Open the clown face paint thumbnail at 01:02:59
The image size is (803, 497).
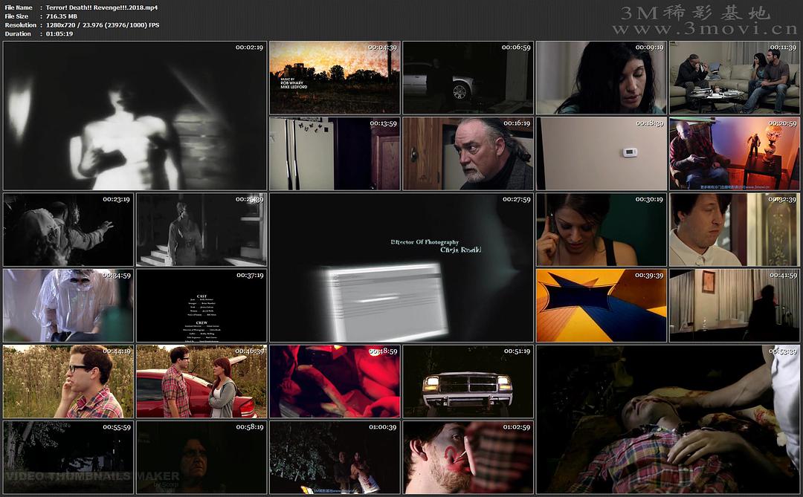(x=468, y=458)
